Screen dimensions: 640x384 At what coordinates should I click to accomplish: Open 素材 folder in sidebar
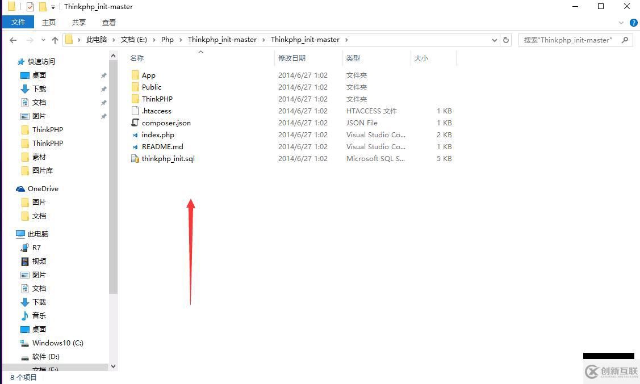pyautogui.click(x=39, y=157)
